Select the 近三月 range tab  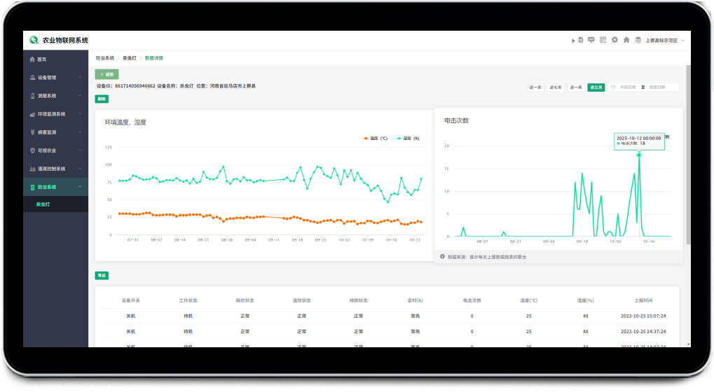tap(596, 87)
